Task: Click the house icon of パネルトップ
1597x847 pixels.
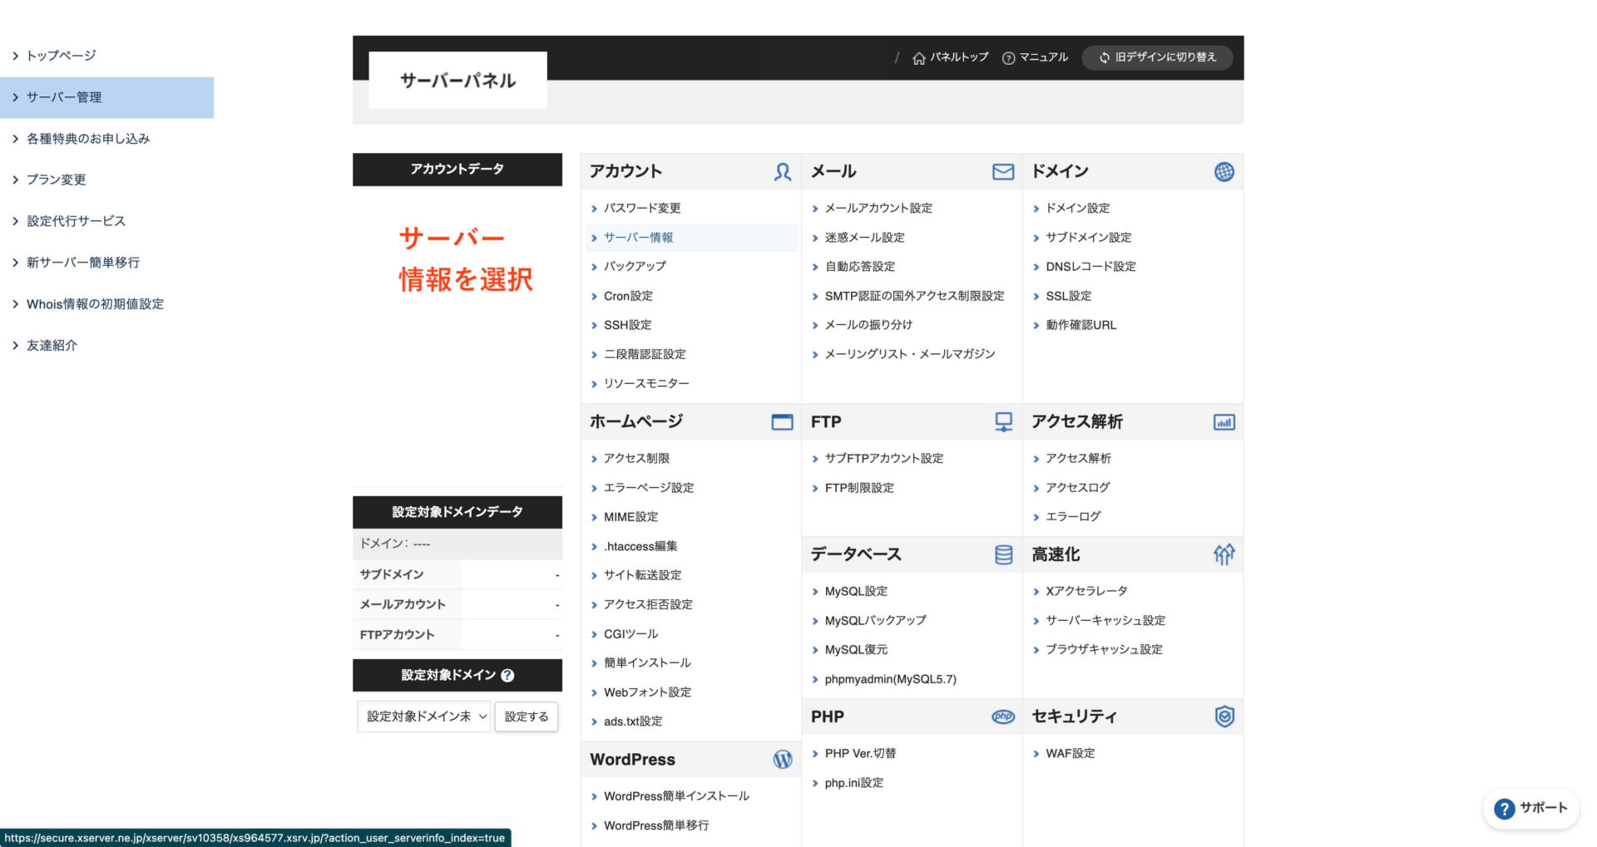Action: pyautogui.click(x=919, y=58)
